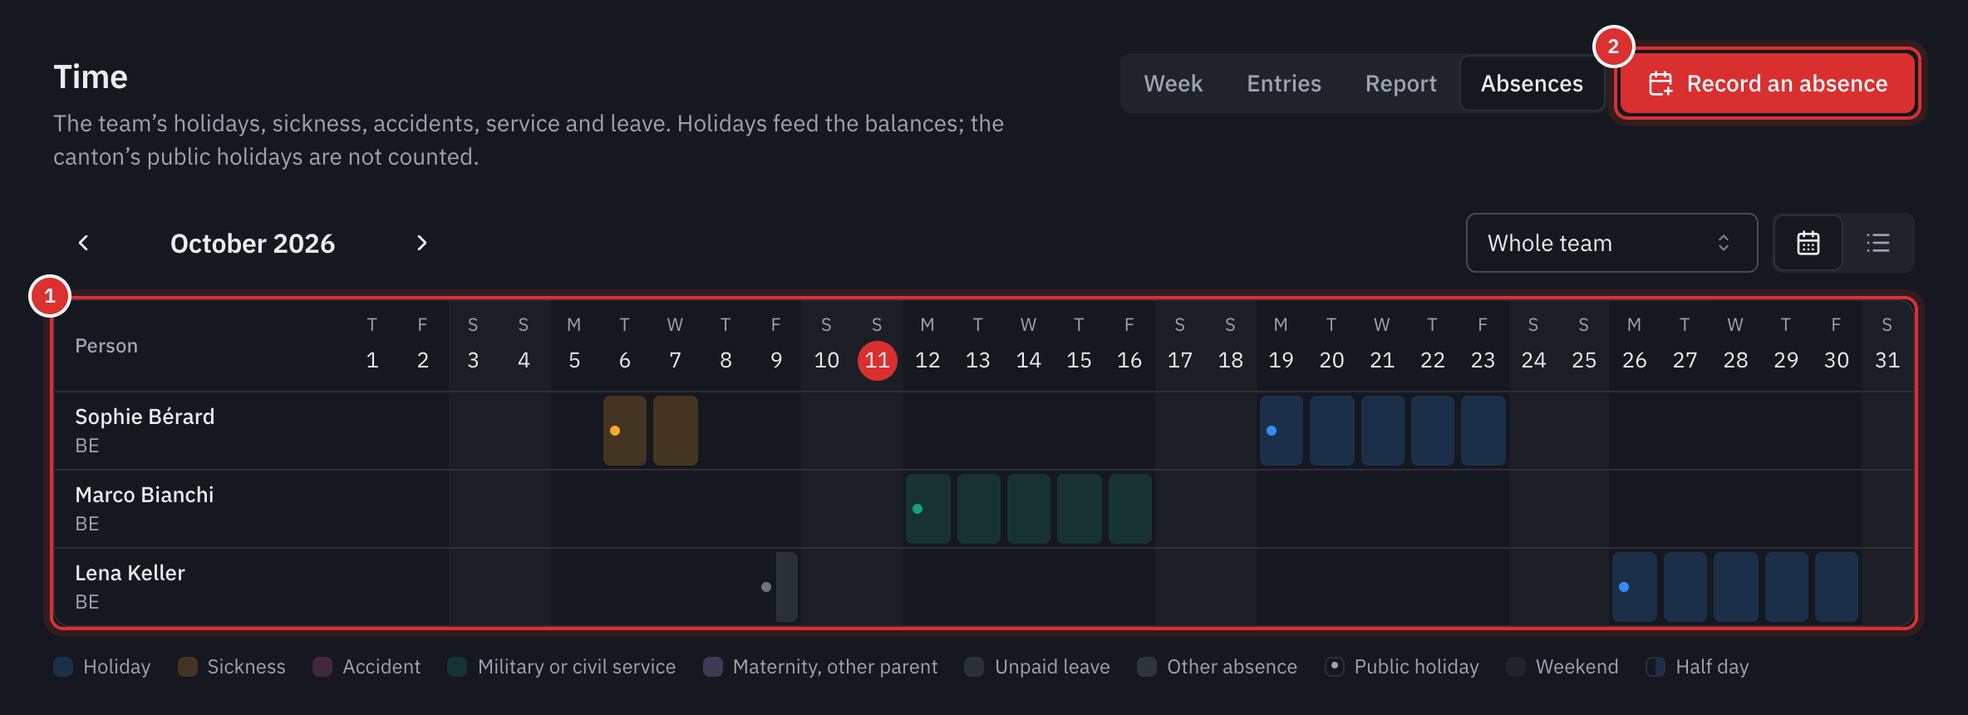Click the Record an absence button
This screenshot has width=1968, height=715.
(x=1768, y=83)
